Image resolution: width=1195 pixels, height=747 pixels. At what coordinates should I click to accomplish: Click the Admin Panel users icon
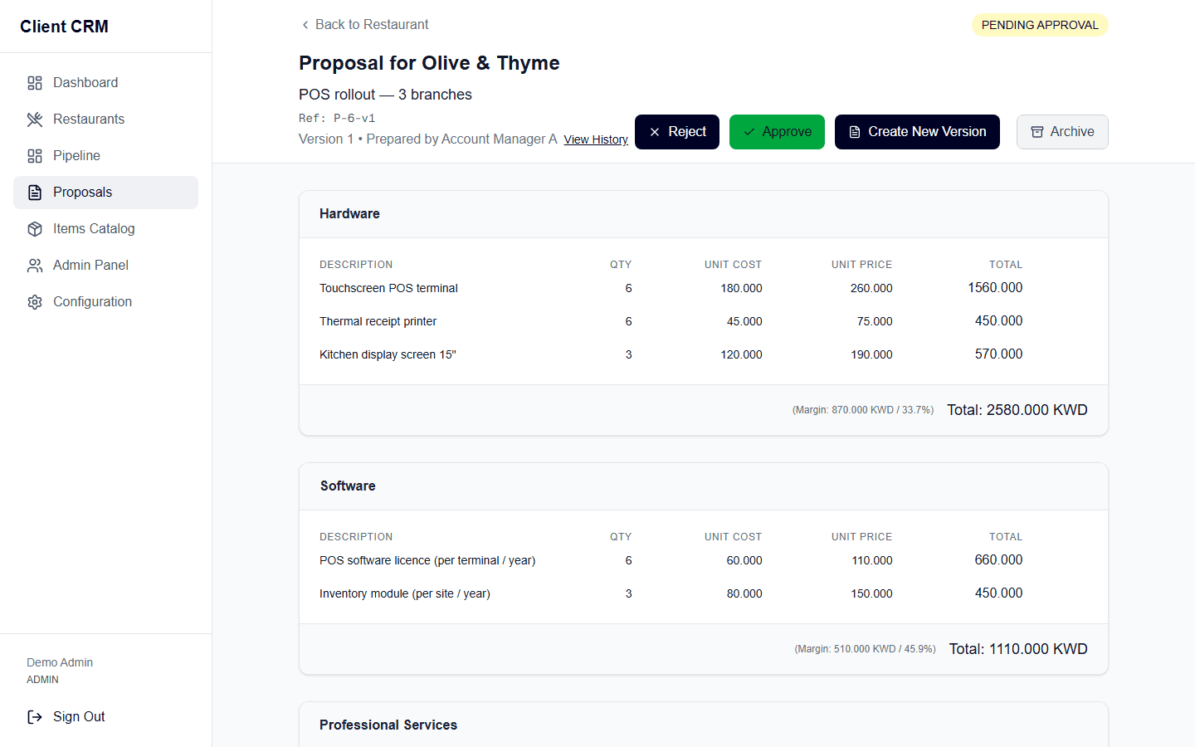point(35,266)
